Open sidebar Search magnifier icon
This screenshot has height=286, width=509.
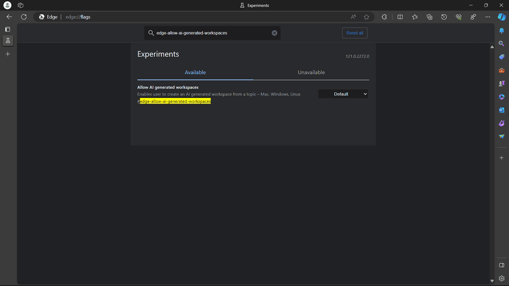tap(502, 44)
